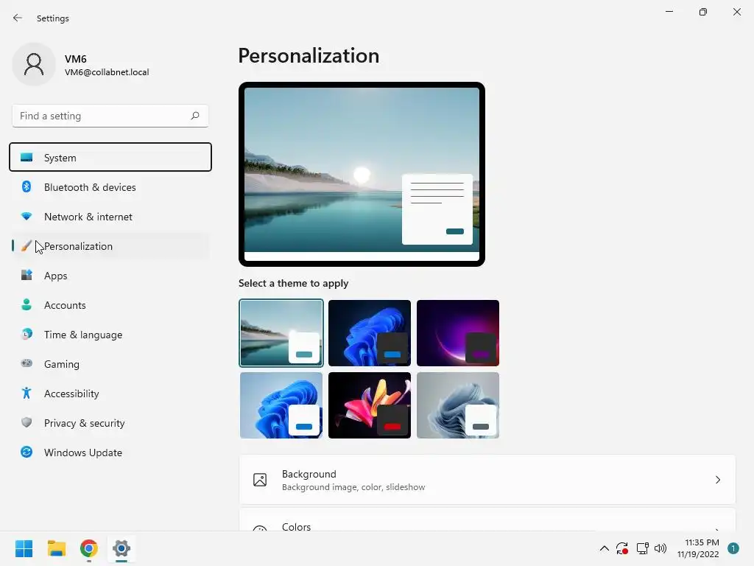Screen dimensions: 754x566
Task: Go to Gaming settings
Action: pyautogui.click(x=110, y=363)
